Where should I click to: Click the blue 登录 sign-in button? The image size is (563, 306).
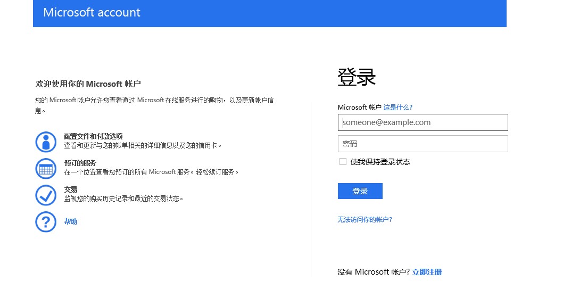360,191
